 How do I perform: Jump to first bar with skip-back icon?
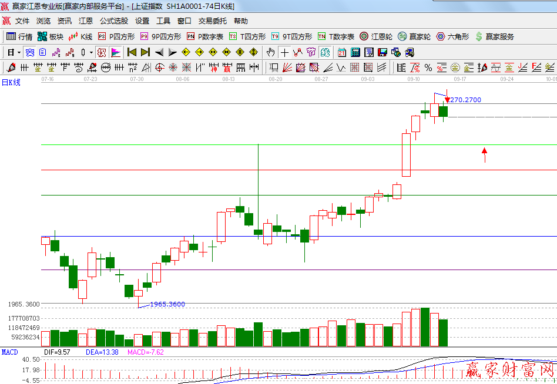click(x=132, y=52)
